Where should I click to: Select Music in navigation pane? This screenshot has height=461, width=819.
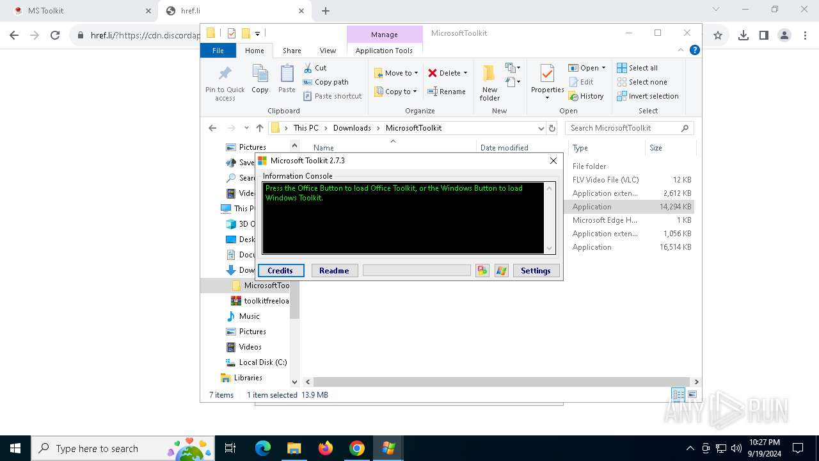[x=250, y=316]
